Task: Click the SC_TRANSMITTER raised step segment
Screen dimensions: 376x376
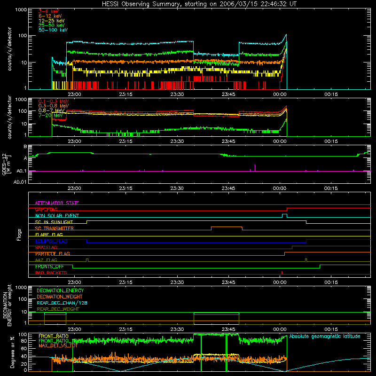Action: point(227,227)
